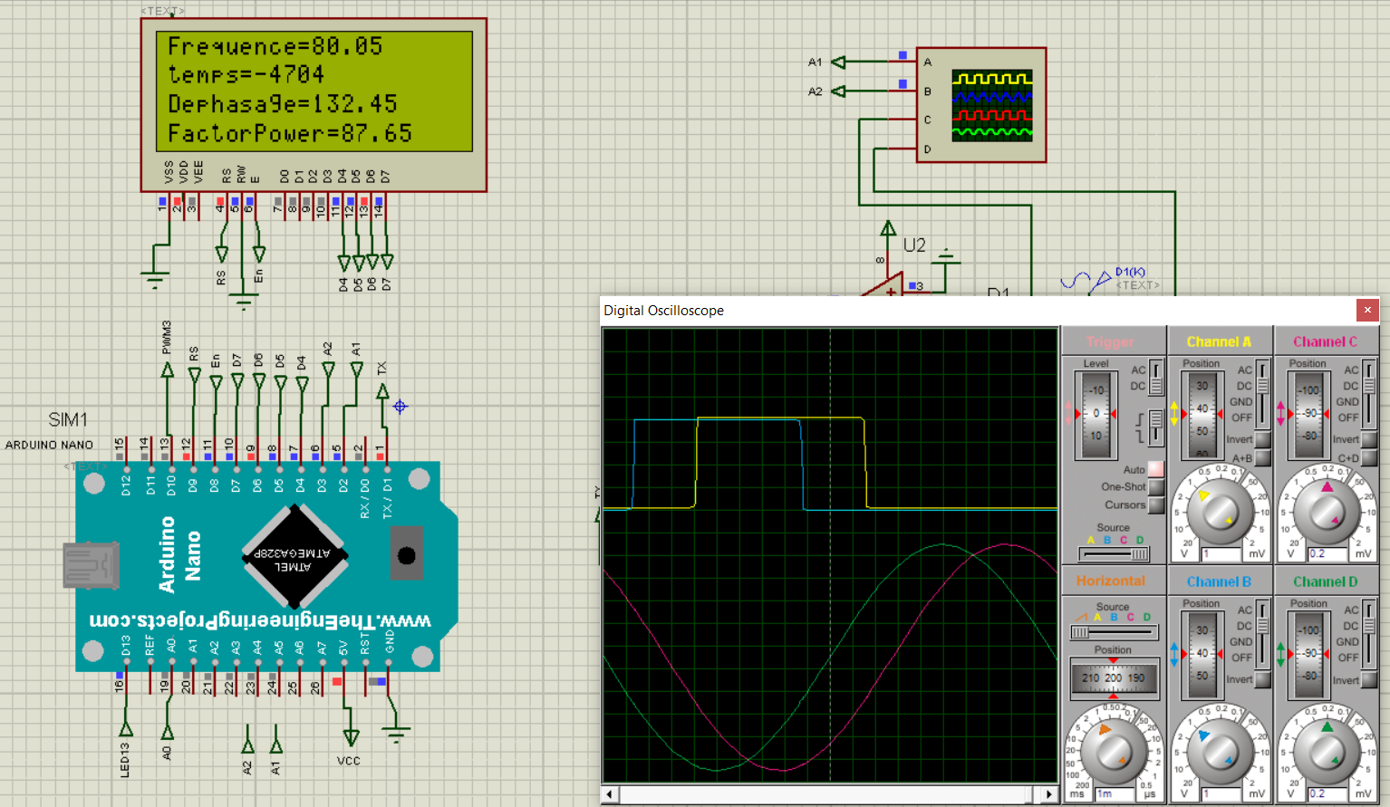Click the yellow Channel A position arrow
This screenshot has height=807, width=1390.
click(x=1174, y=414)
